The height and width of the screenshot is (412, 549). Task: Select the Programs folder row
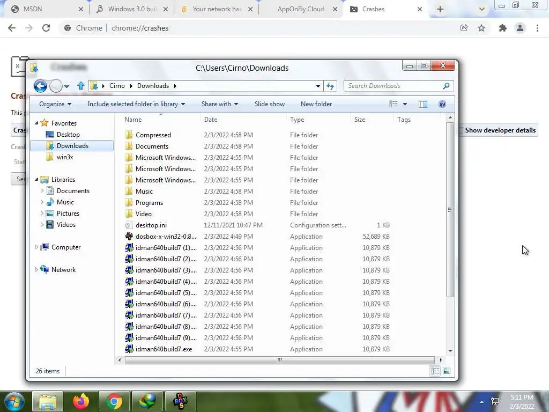257,203
